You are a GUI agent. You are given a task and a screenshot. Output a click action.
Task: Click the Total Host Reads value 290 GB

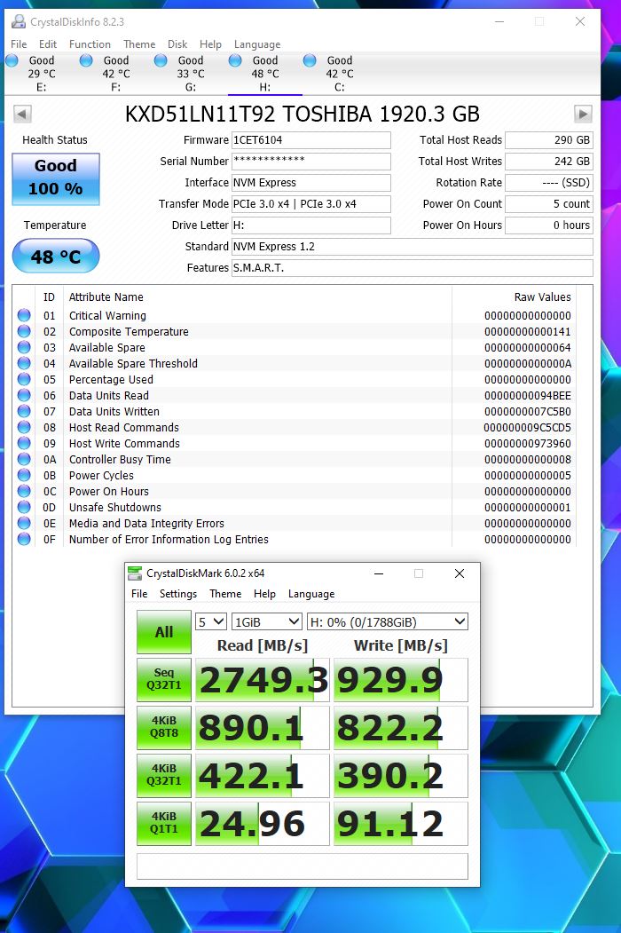click(x=549, y=140)
